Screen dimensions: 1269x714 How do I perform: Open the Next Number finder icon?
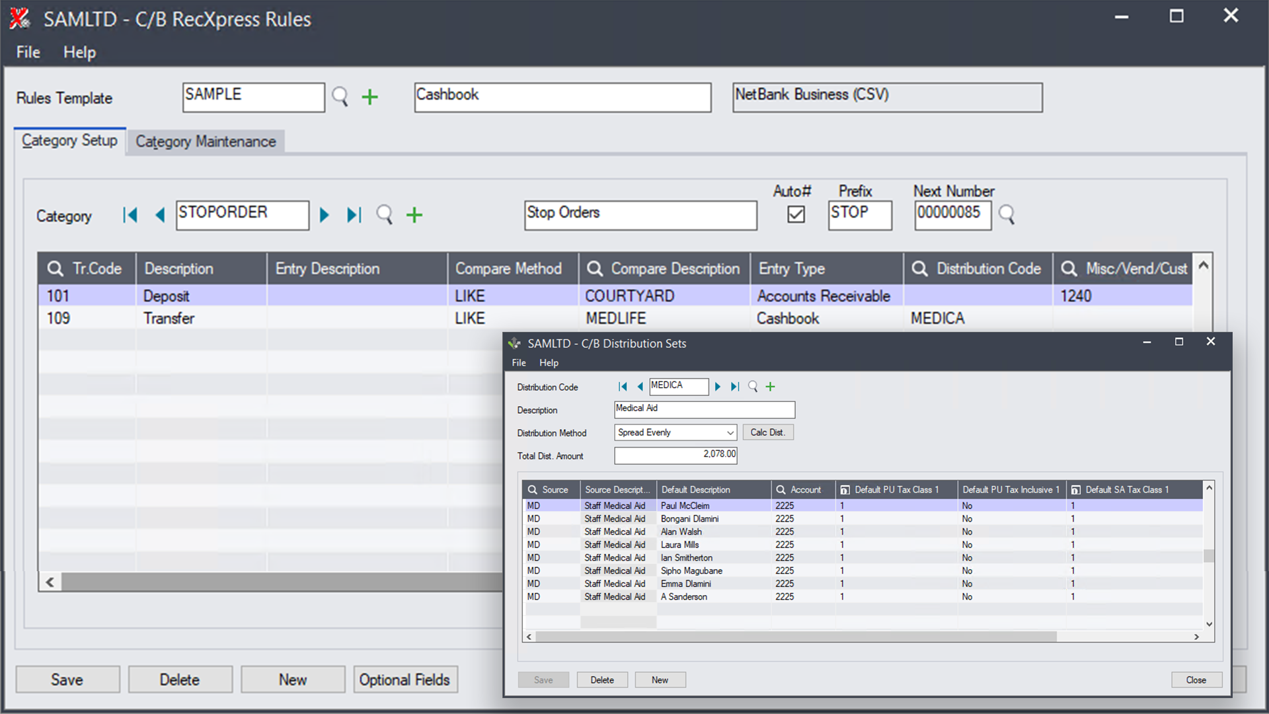tap(1007, 215)
